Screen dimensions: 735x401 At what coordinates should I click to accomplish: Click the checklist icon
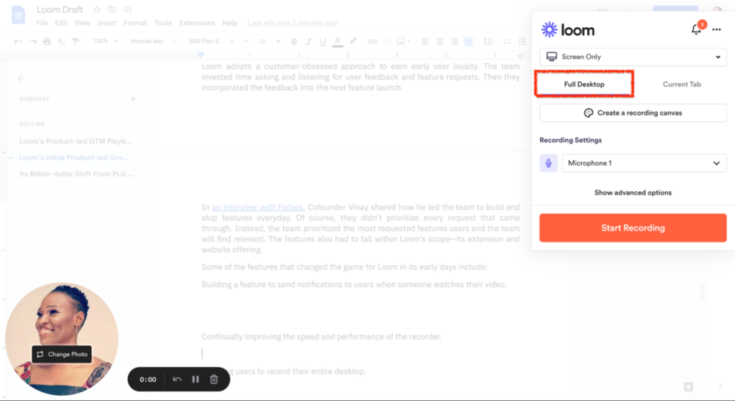[507, 41]
